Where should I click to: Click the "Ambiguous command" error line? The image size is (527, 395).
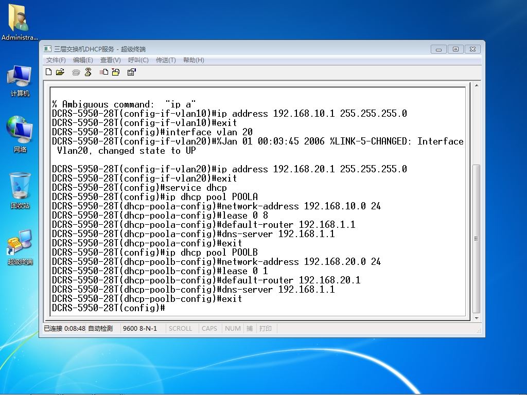pos(124,104)
